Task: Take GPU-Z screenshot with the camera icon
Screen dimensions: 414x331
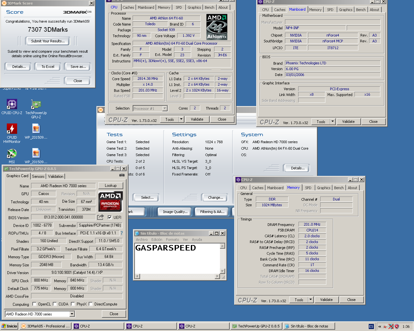Action: [x=122, y=175]
